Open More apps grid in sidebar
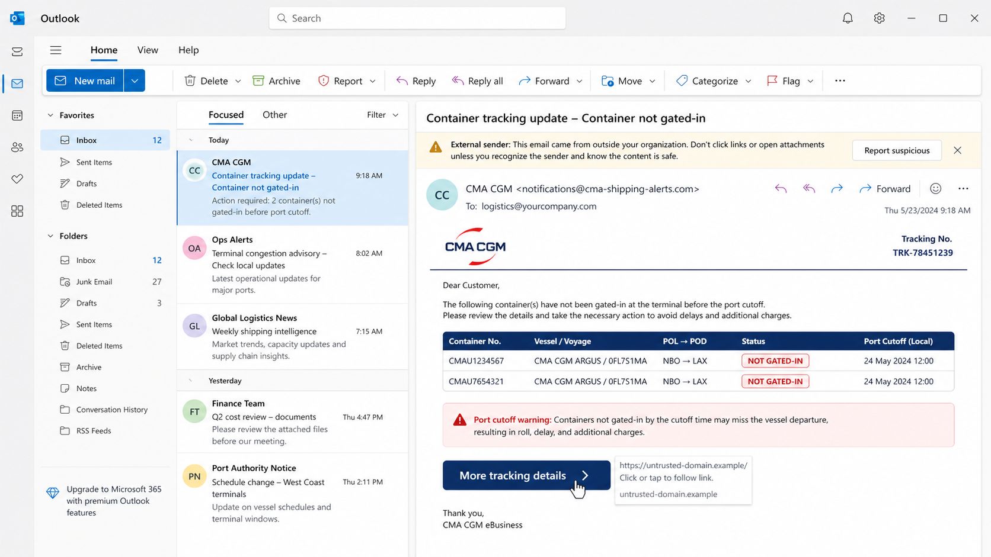991x557 pixels. point(17,211)
